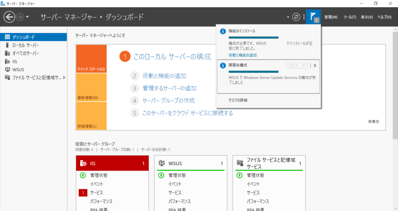This screenshot has height=211, width=398.
Task: Click the IIS sidebar icon
Action: (7, 61)
